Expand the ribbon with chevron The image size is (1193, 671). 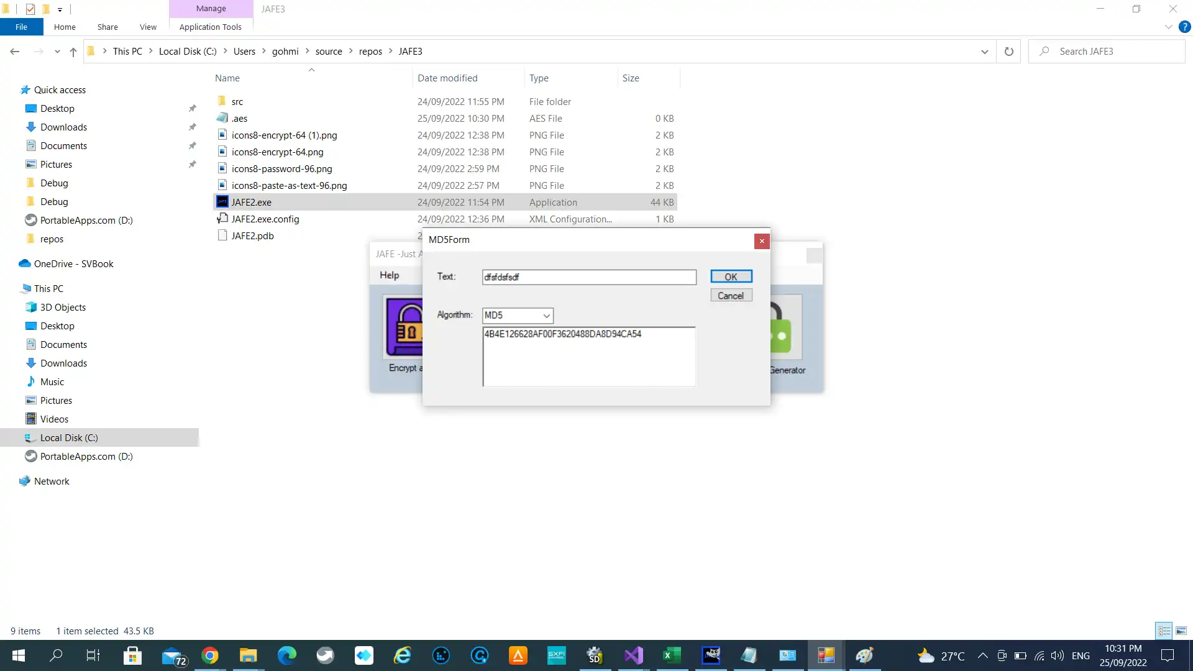tap(1168, 27)
